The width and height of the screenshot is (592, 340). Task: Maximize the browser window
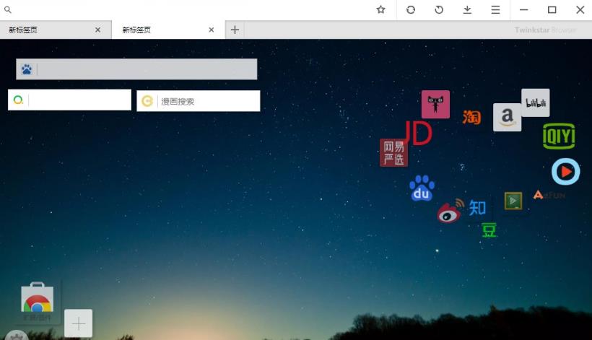(x=552, y=10)
